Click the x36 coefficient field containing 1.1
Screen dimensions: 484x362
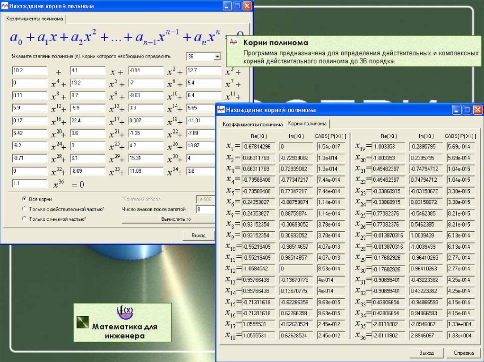pyautogui.click(x=30, y=184)
